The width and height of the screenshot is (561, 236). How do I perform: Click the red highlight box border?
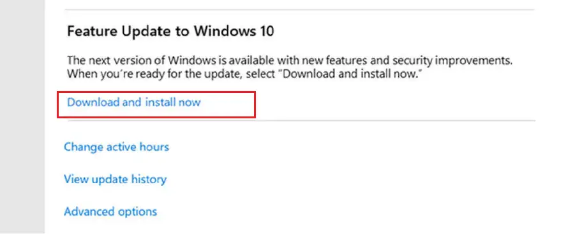[156, 92]
